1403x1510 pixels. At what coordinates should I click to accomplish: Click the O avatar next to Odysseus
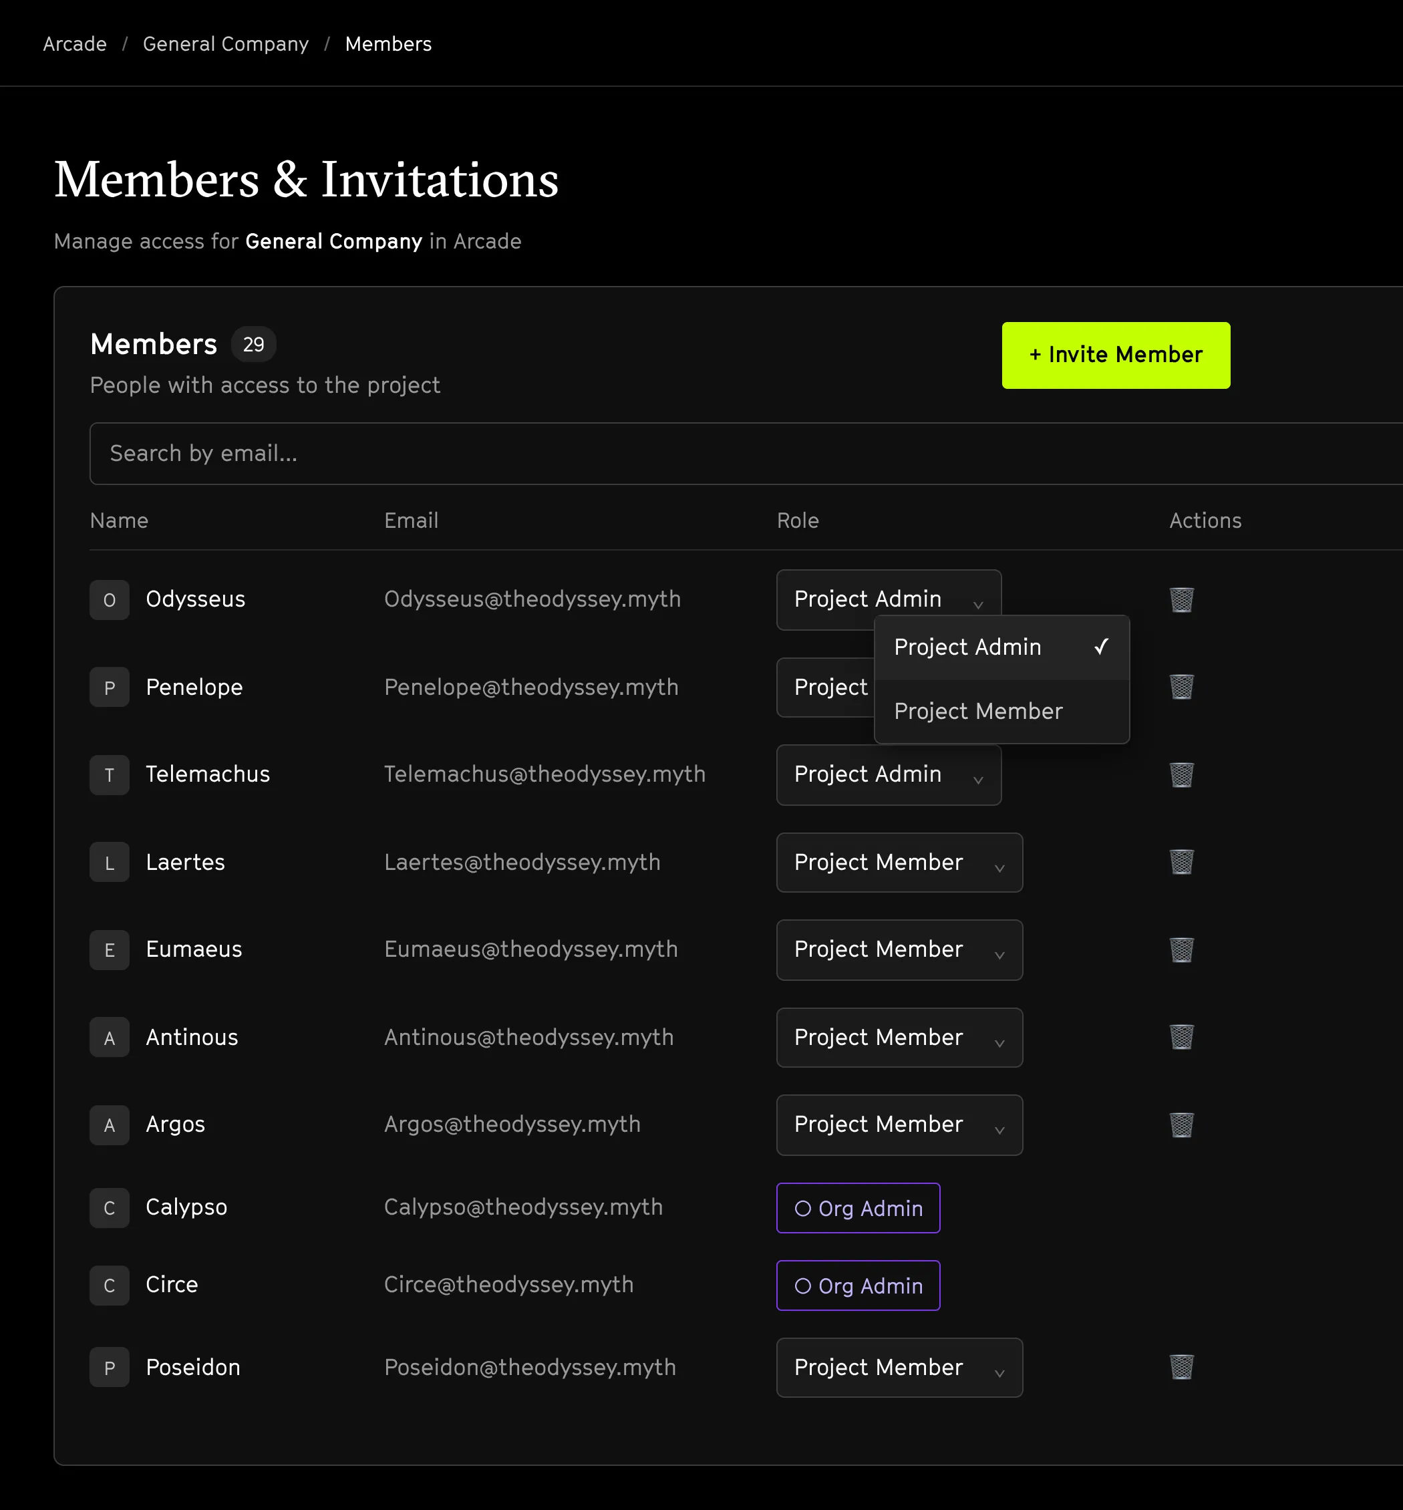110,600
